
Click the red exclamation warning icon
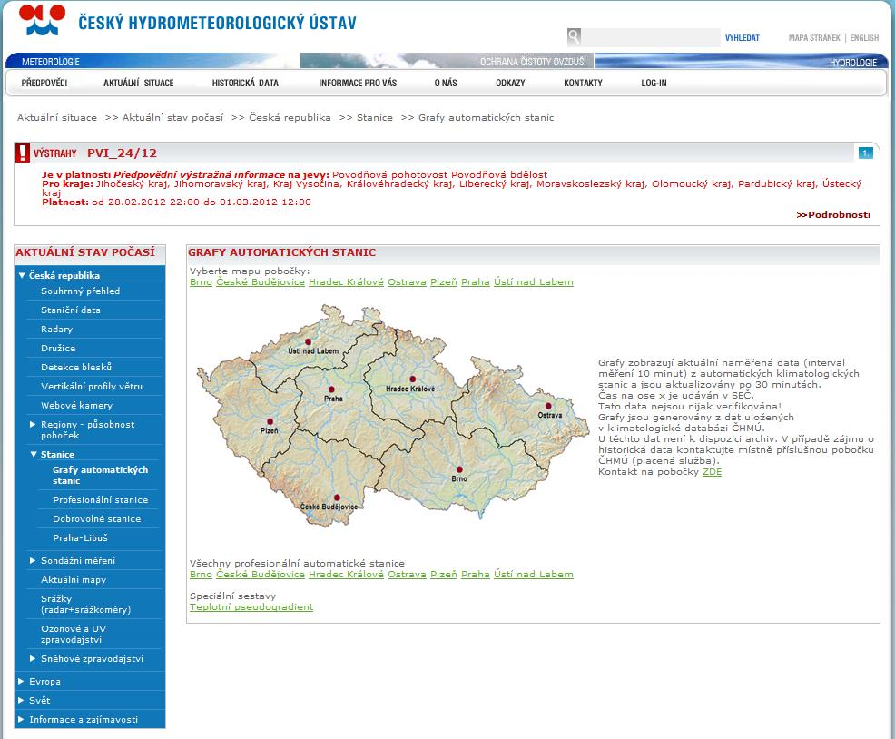pyautogui.click(x=23, y=153)
